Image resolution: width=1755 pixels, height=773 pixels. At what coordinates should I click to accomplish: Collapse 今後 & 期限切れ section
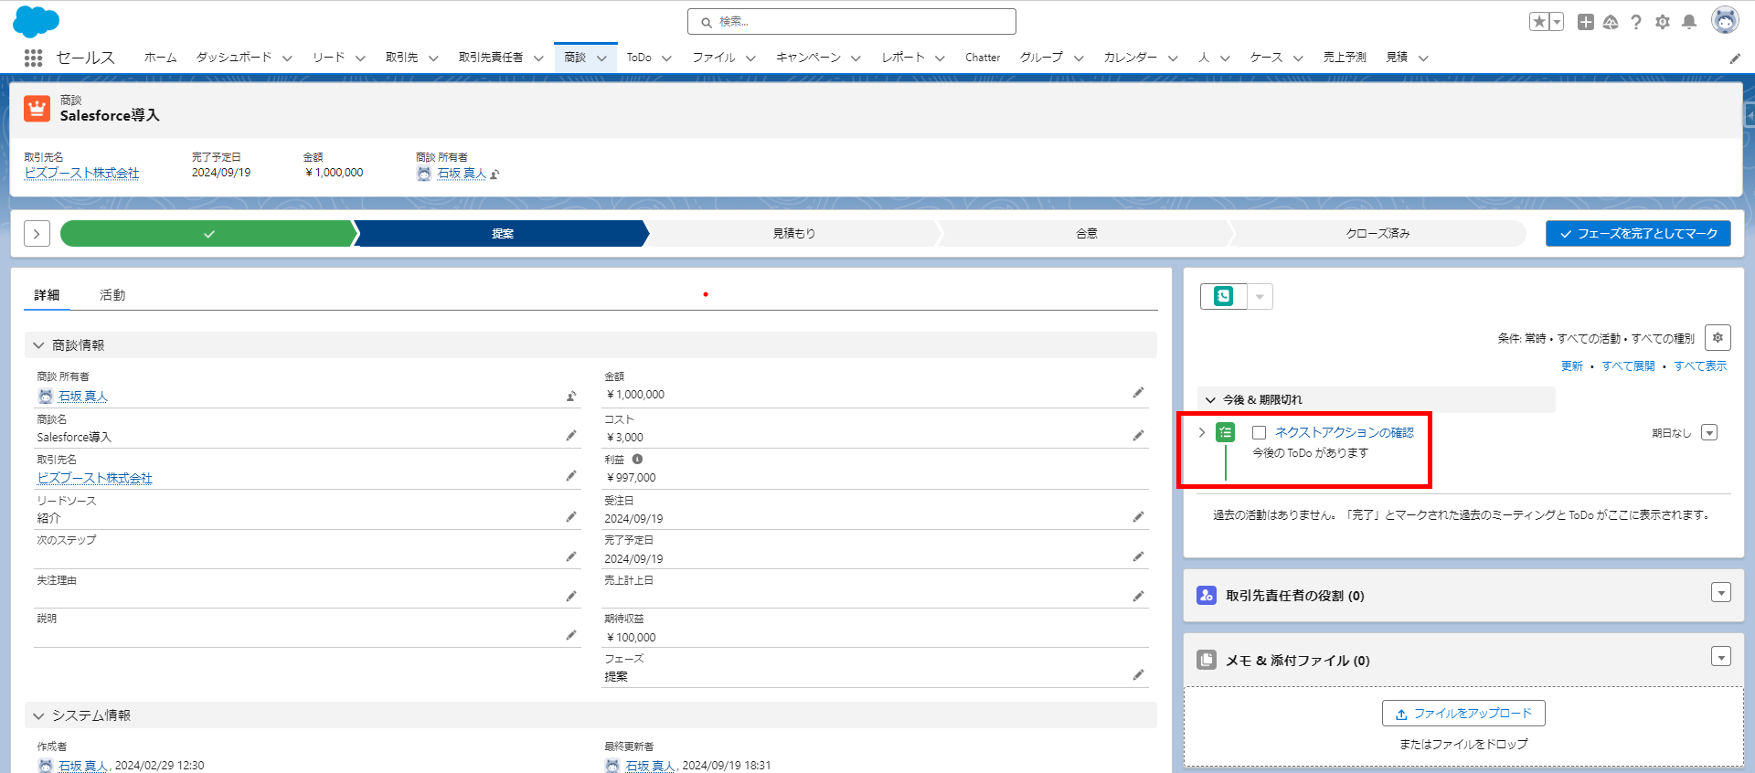[1210, 400]
